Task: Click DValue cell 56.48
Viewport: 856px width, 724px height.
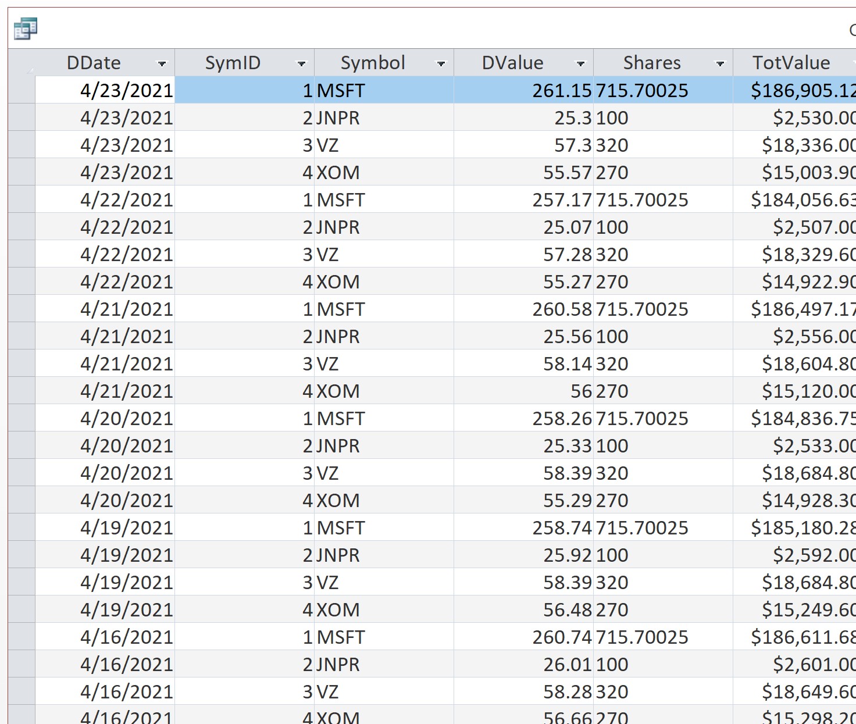Action: point(523,609)
